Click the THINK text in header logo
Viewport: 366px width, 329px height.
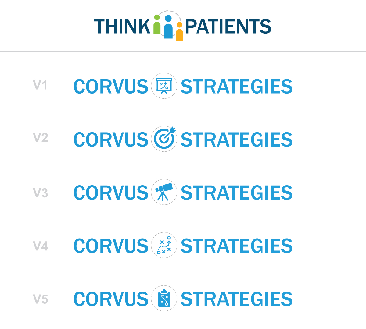click(x=122, y=27)
